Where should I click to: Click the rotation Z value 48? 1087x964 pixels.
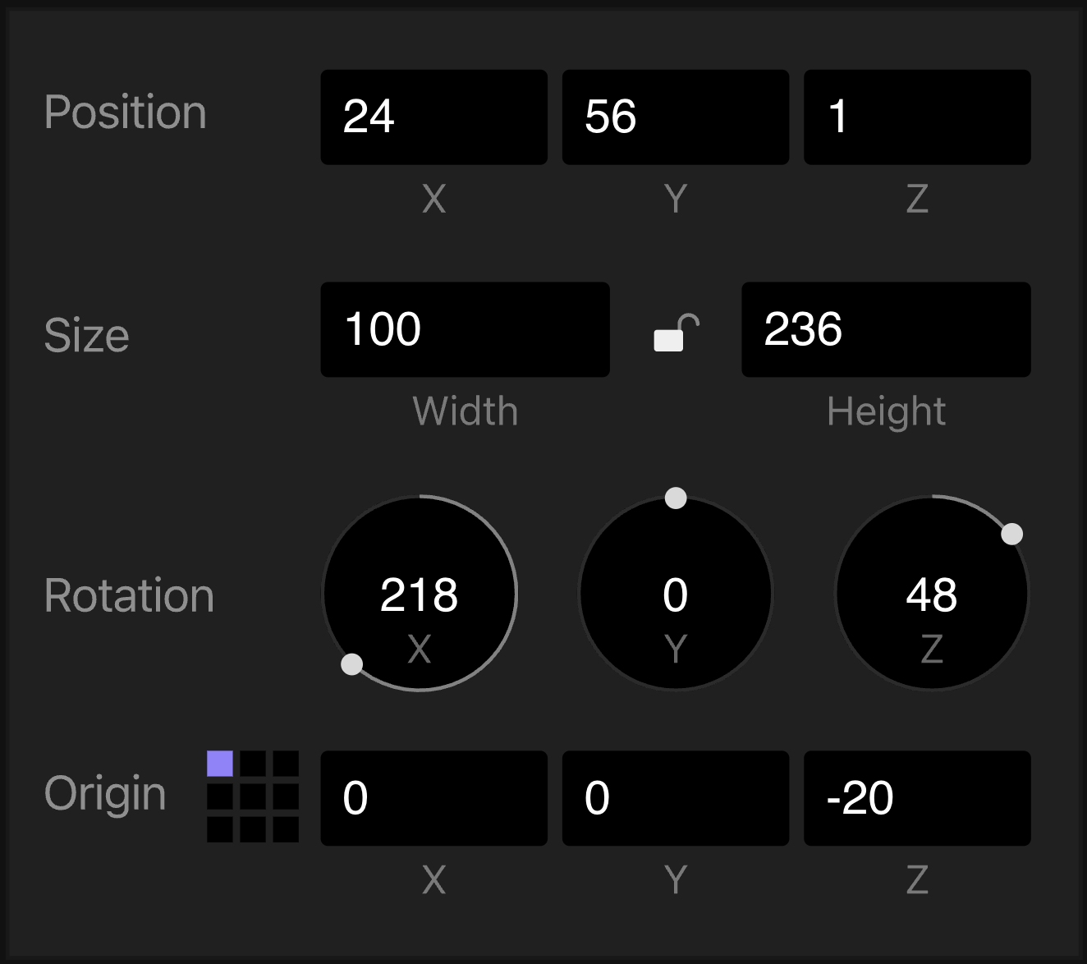[932, 594]
